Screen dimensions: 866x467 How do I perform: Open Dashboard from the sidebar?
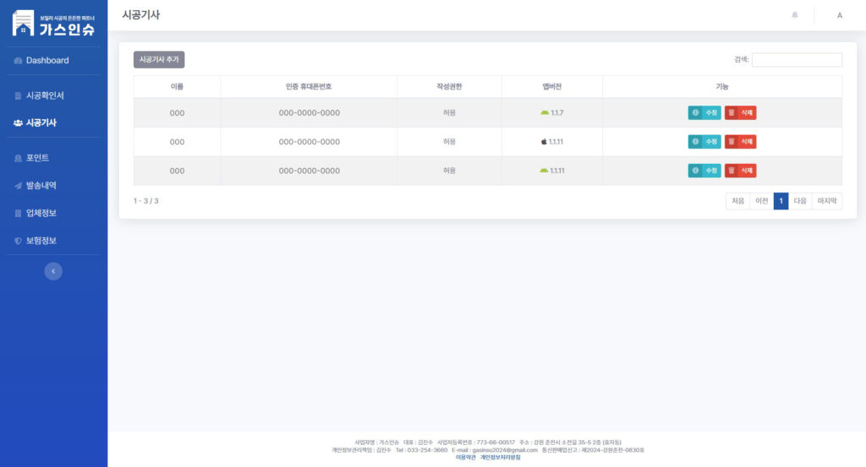(x=47, y=61)
